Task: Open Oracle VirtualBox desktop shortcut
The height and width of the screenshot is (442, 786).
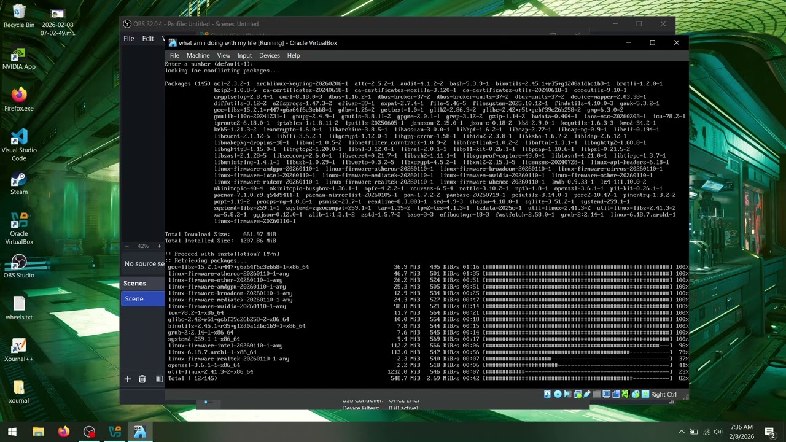Action: [19, 228]
